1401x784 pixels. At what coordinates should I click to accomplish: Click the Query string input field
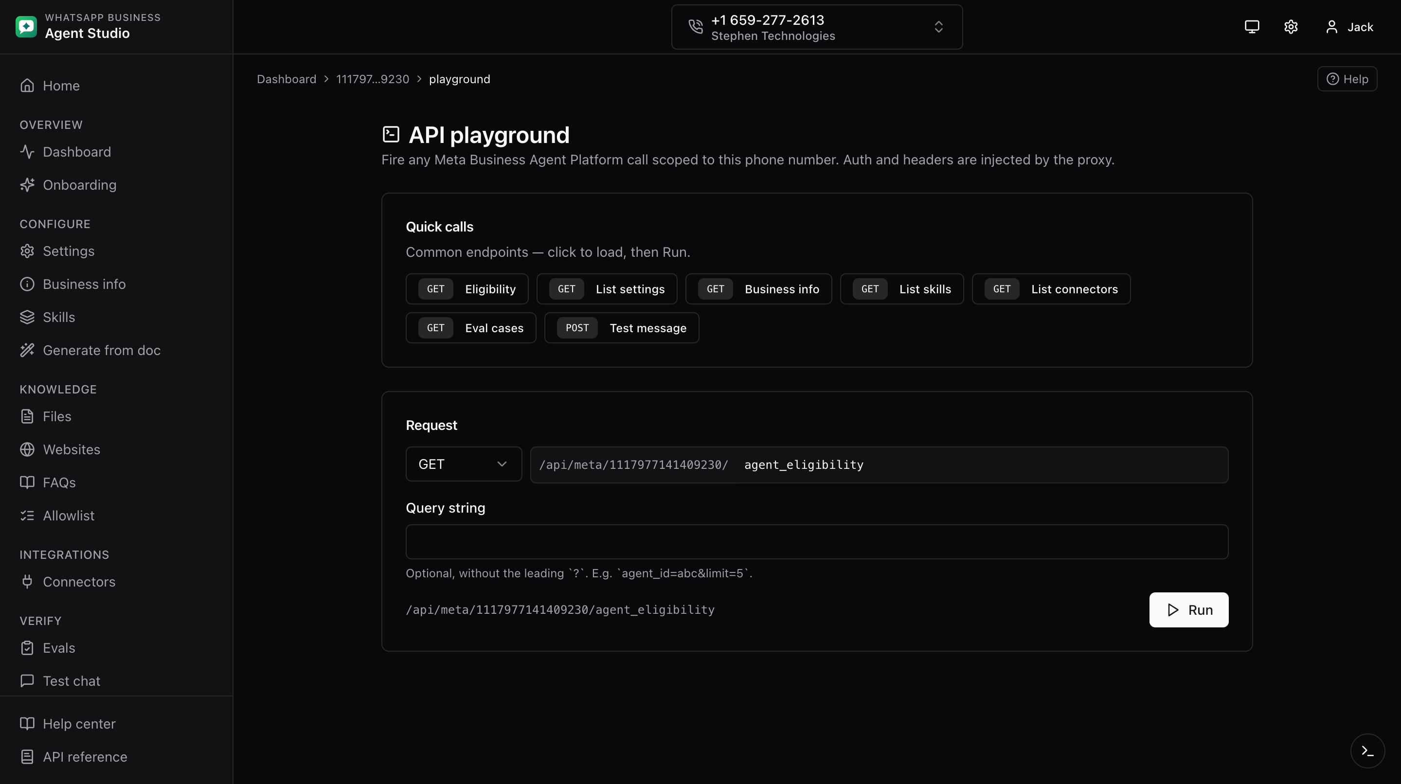pos(816,541)
